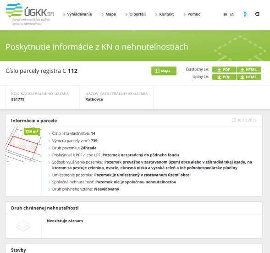
Task: Click the Druh chránenej nehnuteľnosti heading
Action: click(45, 208)
